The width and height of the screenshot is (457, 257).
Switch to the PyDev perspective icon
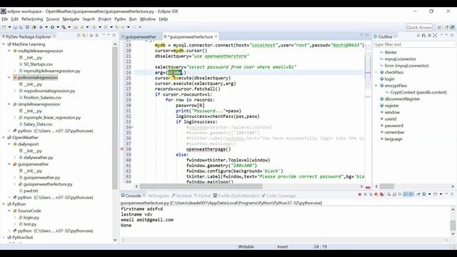pos(452,27)
